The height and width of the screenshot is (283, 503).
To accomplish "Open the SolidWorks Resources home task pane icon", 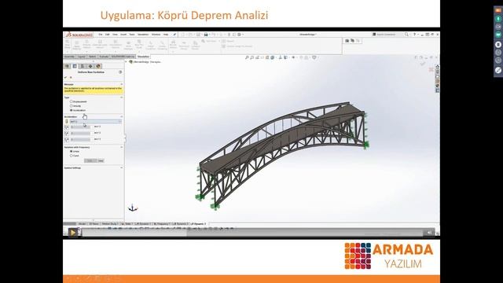I will point(437,67).
